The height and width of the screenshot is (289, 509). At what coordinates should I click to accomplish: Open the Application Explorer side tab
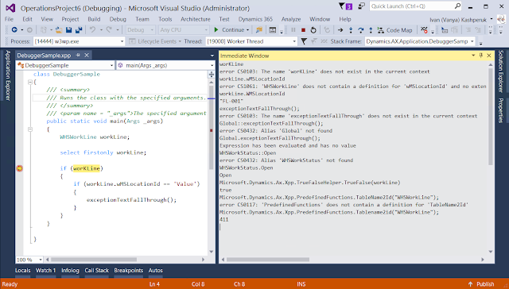[x=8, y=75]
